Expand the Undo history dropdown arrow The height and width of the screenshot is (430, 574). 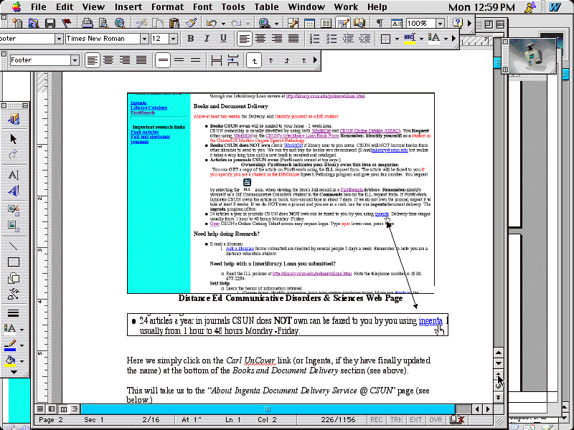pos(223,24)
